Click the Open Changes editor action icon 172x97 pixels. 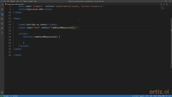(161, 4)
